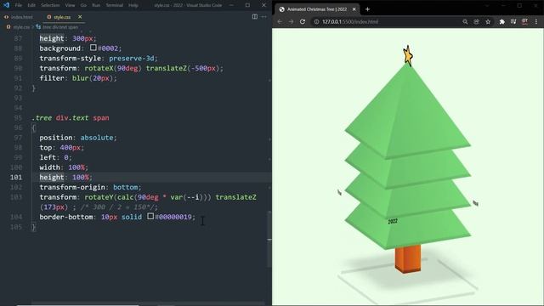Viewport: 544px width, 306px height.
Task: Click style.css in the breadcrumb
Action: pyautogui.click(x=21, y=27)
